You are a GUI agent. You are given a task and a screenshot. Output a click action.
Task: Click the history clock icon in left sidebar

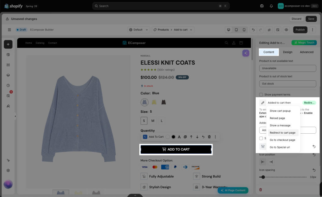[8, 85]
